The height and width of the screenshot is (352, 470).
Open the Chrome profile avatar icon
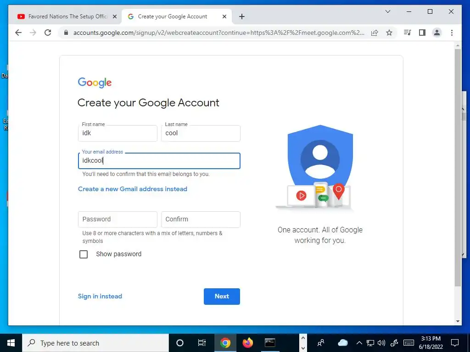(437, 33)
